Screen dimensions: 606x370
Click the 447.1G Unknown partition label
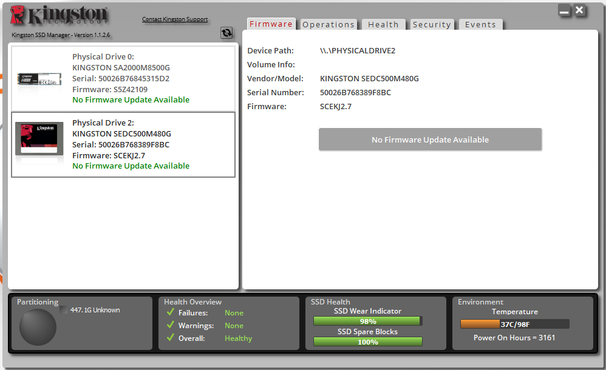[x=95, y=310]
